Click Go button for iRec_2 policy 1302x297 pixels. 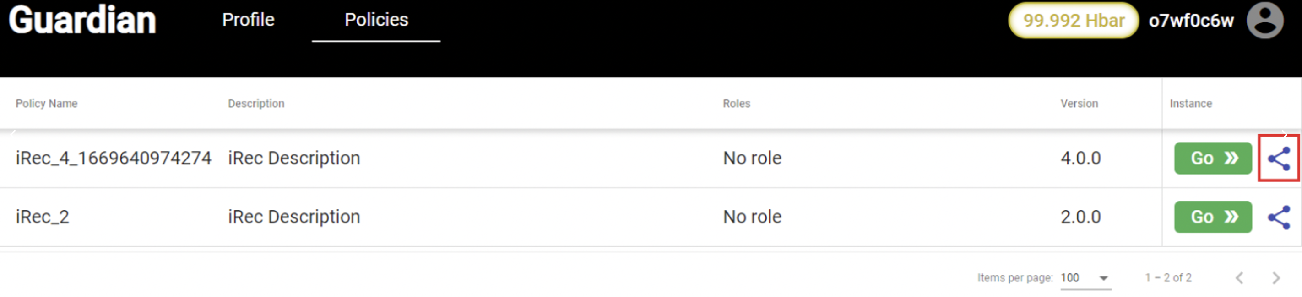pos(1213,217)
